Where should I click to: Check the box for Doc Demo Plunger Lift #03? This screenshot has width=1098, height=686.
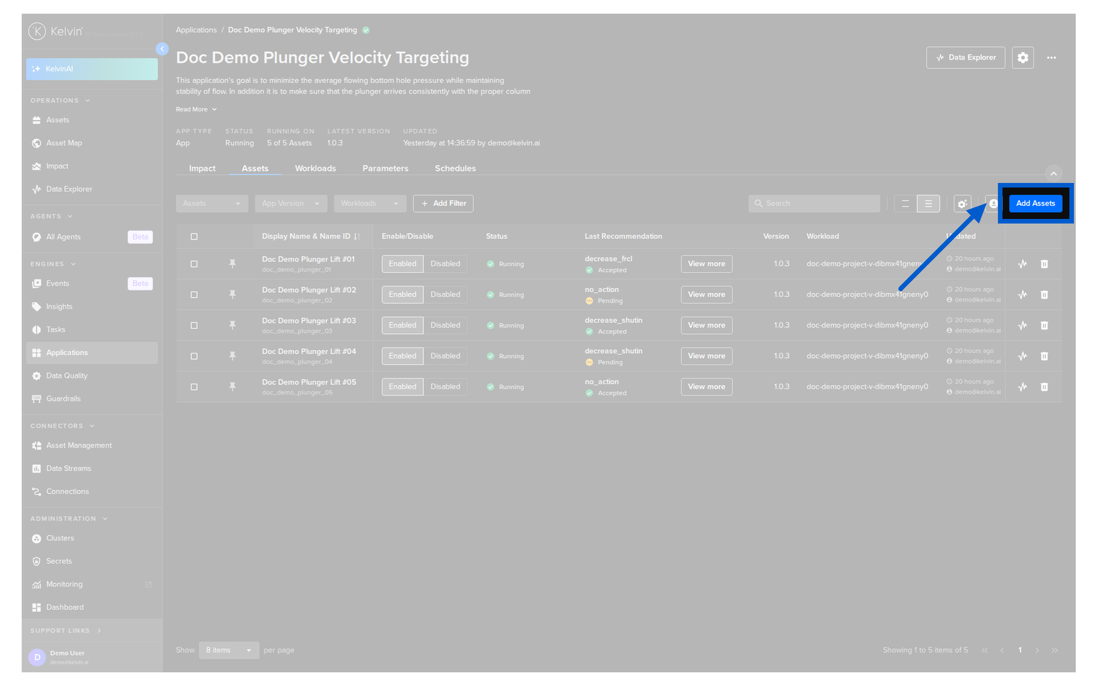[x=194, y=326]
